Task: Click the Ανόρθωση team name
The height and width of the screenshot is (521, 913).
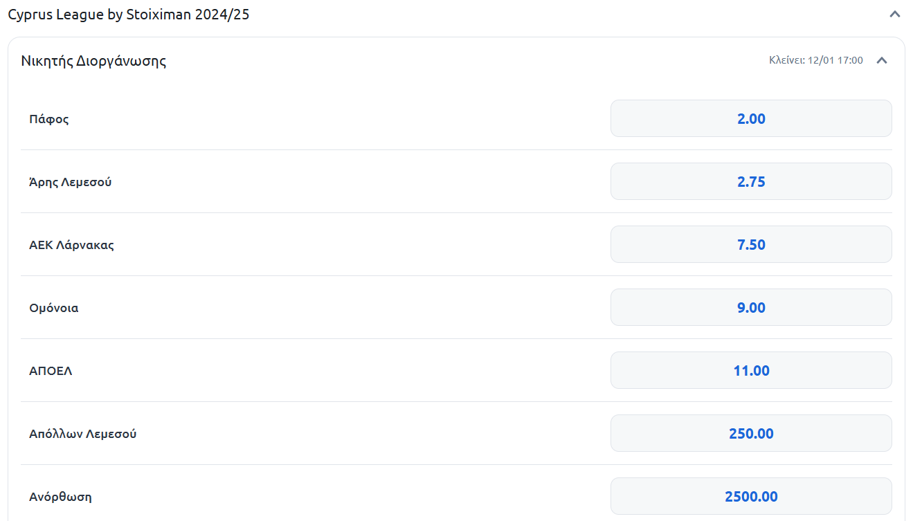Action: click(60, 497)
